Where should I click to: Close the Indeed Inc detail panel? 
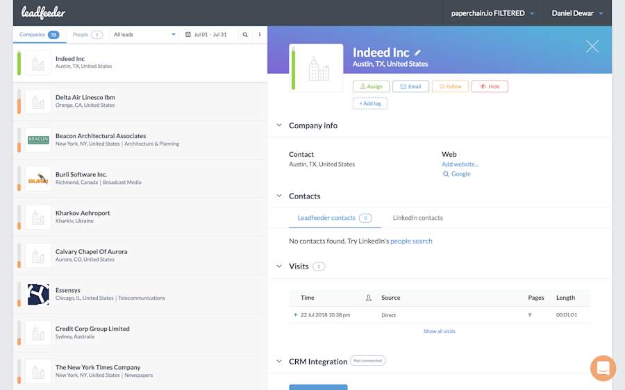592,46
